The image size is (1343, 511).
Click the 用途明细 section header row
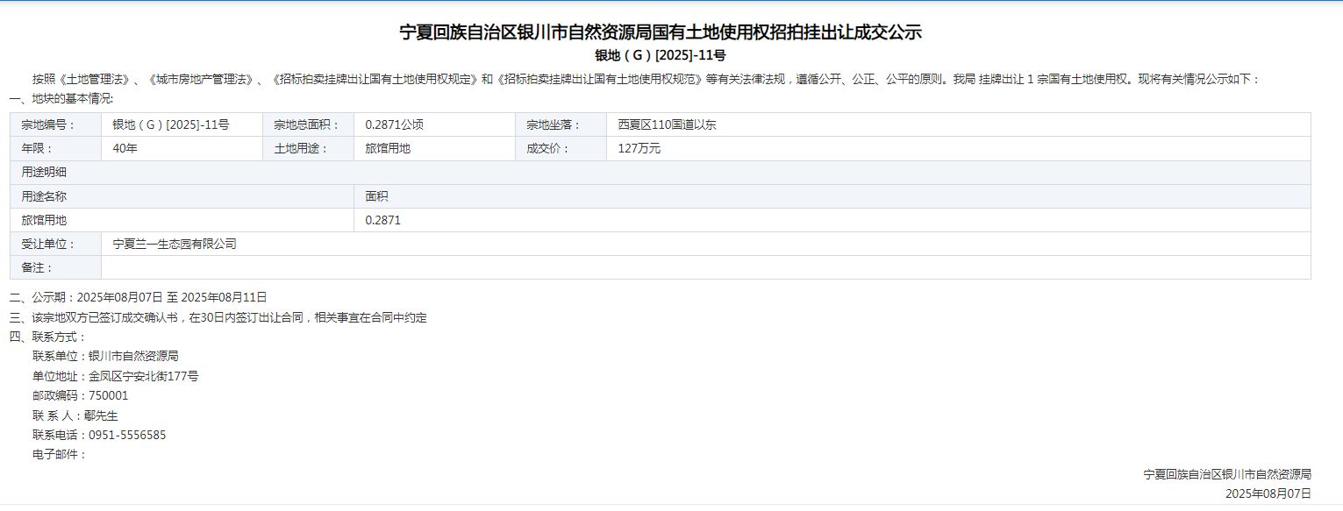[44, 172]
